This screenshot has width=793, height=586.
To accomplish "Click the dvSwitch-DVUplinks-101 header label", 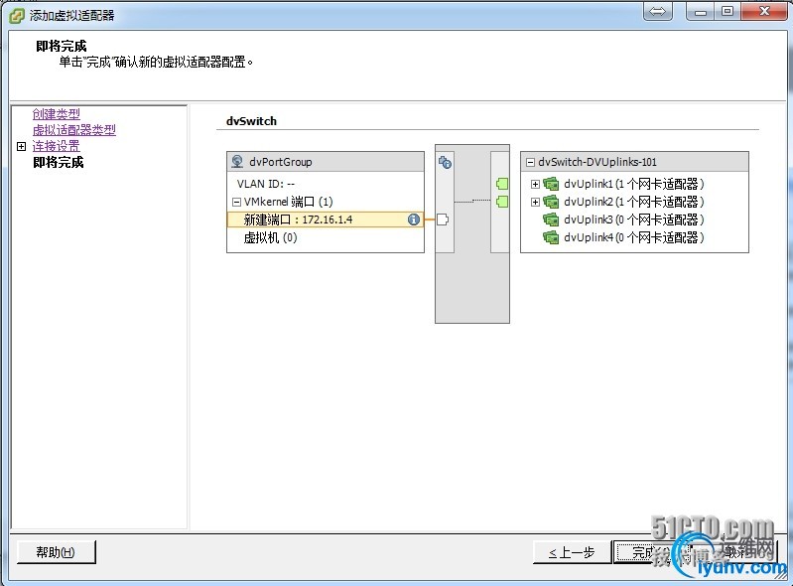I will coord(597,162).
